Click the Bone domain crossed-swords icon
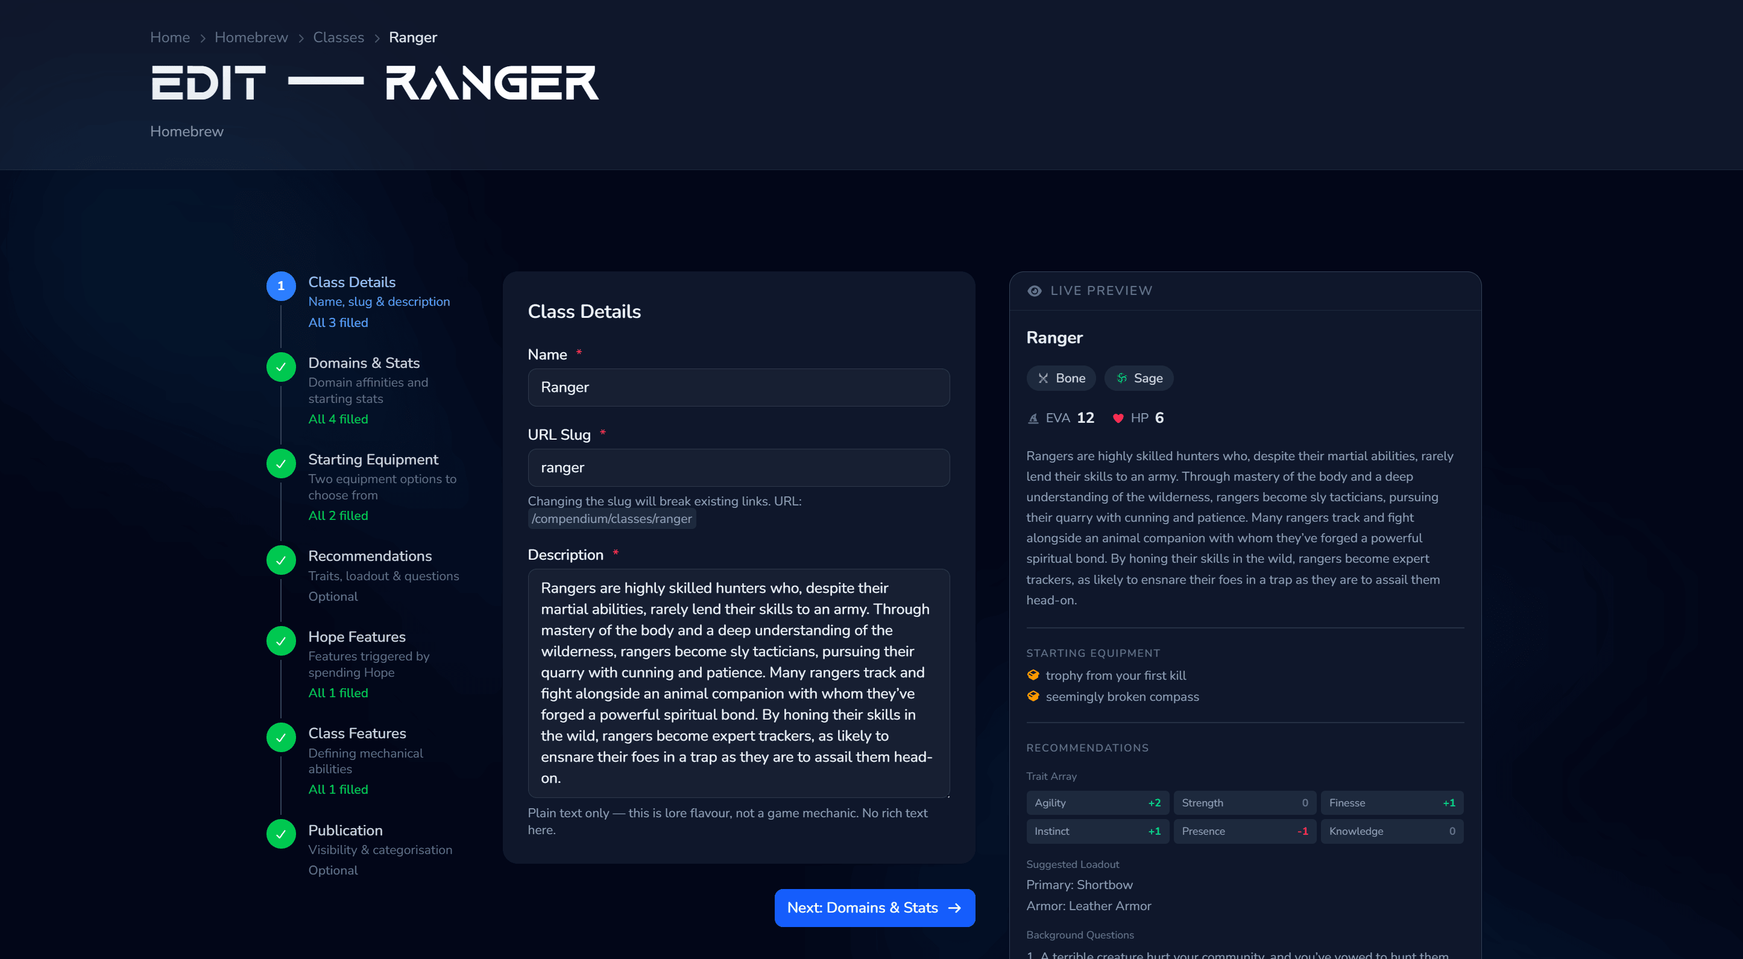 (x=1044, y=378)
